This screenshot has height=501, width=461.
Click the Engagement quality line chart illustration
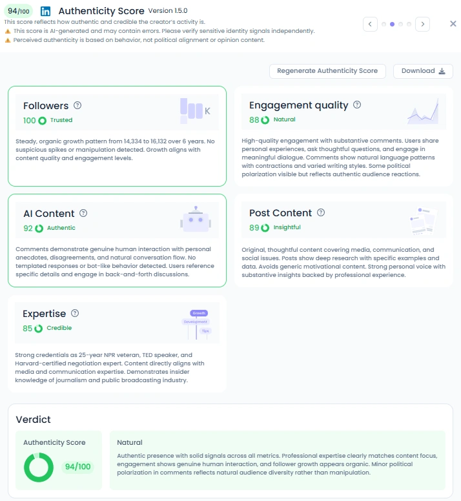pyautogui.click(x=423, y=111)
